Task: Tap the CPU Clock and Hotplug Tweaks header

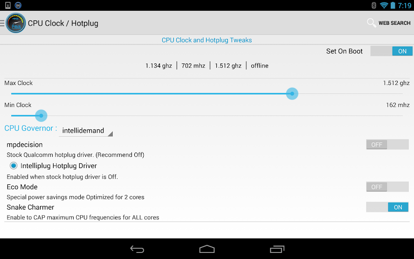Action: [207, 40]
